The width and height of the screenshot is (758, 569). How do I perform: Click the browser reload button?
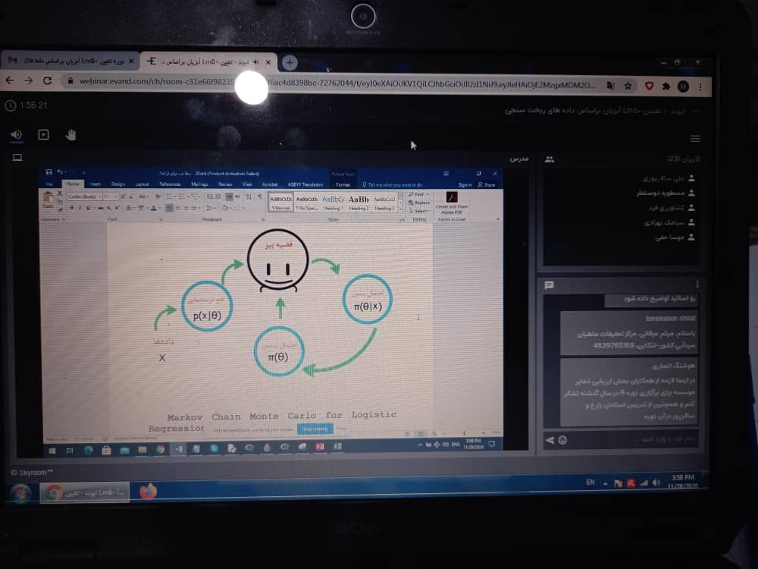click(x=47, y=80)
